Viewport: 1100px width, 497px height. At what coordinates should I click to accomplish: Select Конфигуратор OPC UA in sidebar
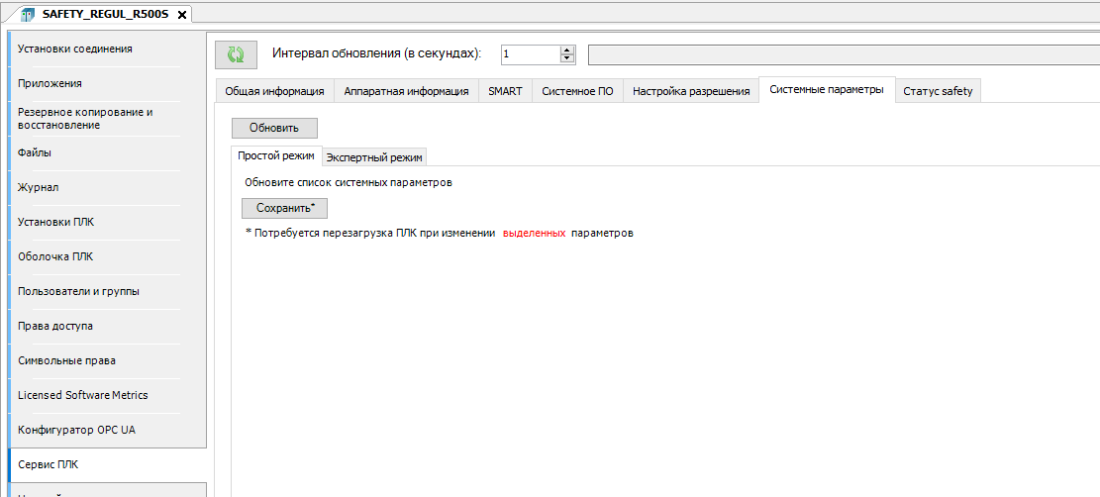pyautogui.click(x=76, y=430)
